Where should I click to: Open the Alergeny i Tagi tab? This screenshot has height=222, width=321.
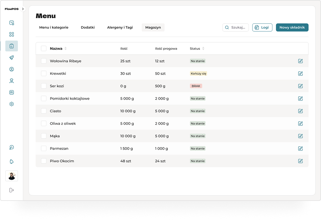click(x=120, y=27)
